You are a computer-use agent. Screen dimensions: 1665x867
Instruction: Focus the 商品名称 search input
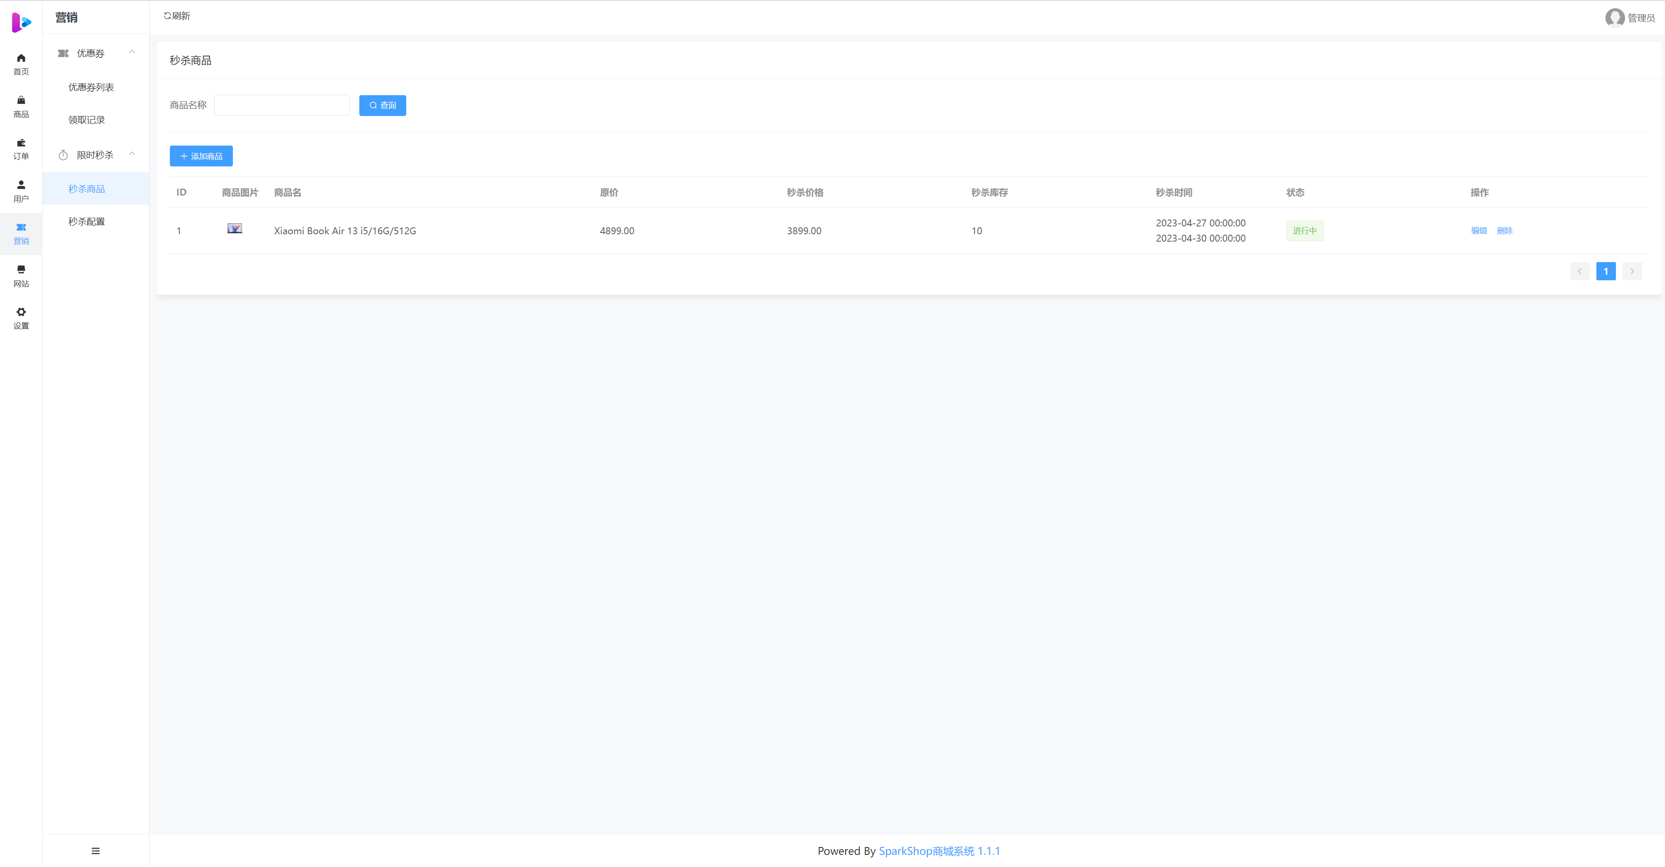tap(282, 105)
